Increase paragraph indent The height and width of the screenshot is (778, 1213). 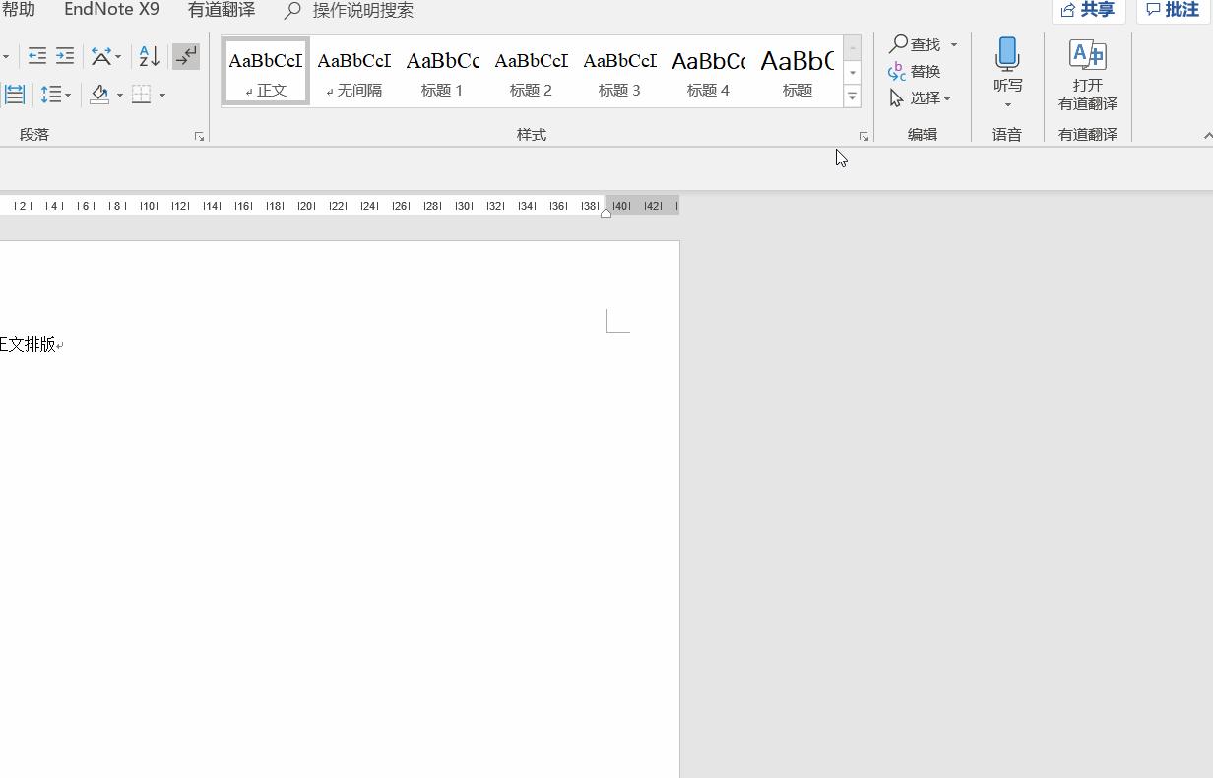(65, 56)
